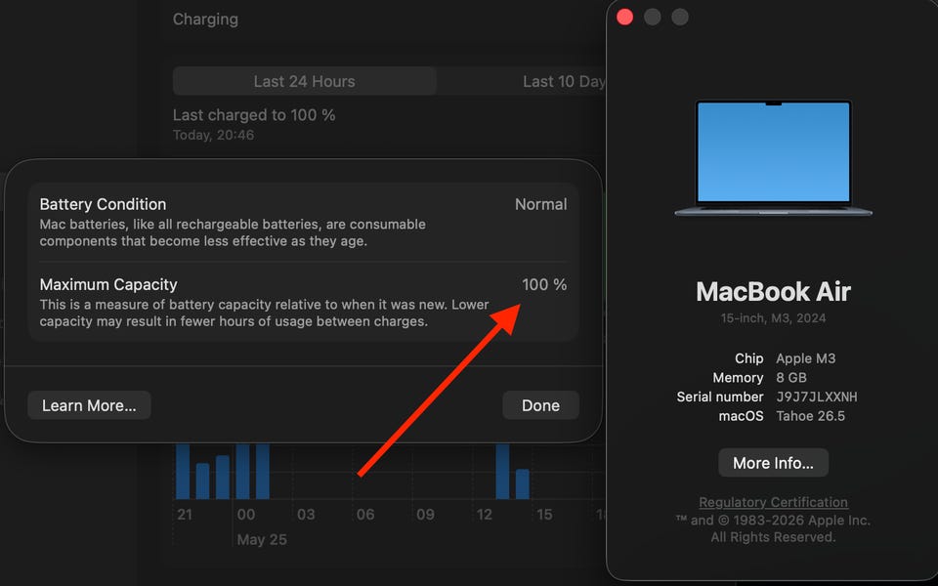Click the Last charged to 100 % text
The height and width of the screenshot is (586, 938).
click(x=254, y=115)
